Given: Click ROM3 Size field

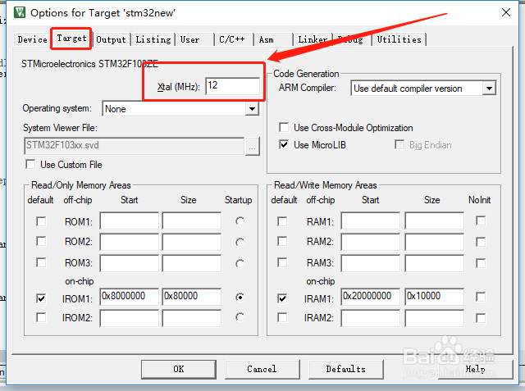Looking at the screenshot, I should 191,263.
